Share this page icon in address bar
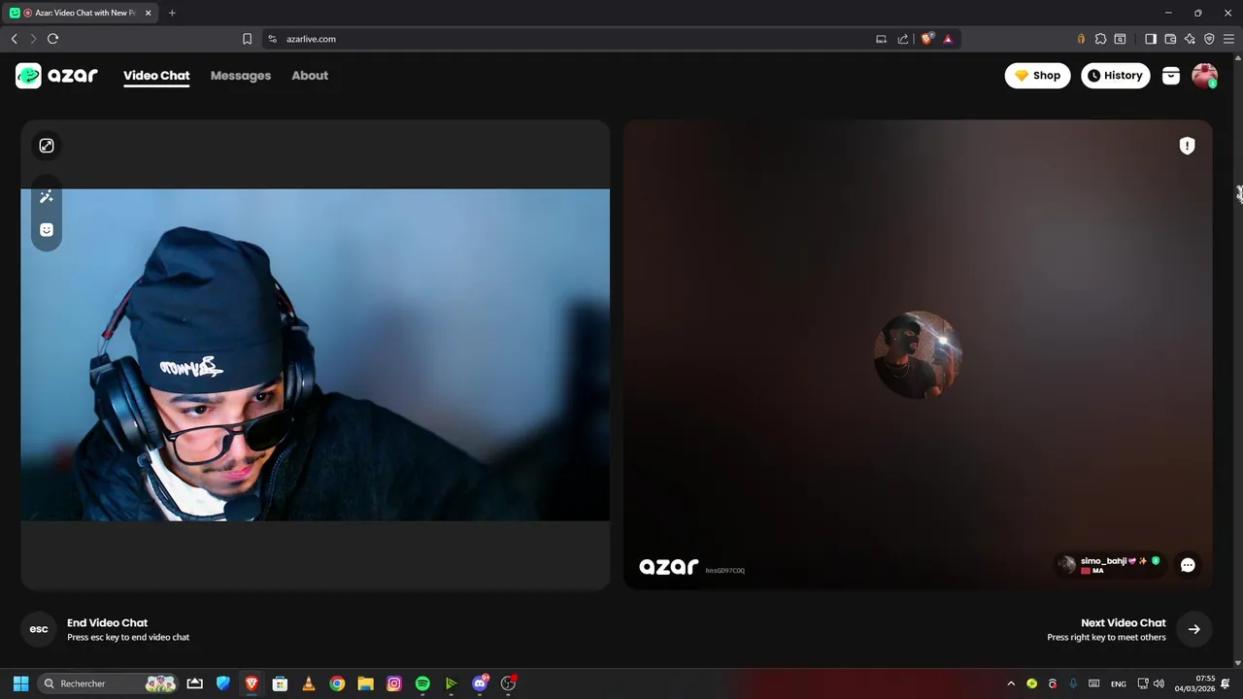1243x699 pixels. (903, 39)
